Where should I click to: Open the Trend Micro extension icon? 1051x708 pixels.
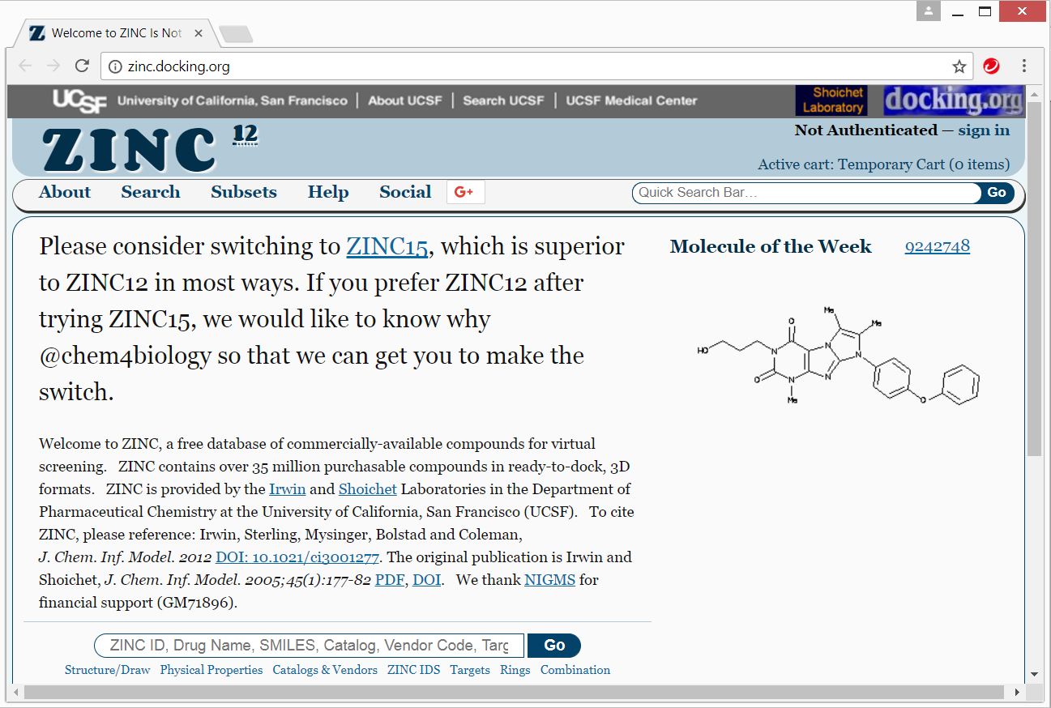pyautogui.click(x=991, y=66)
